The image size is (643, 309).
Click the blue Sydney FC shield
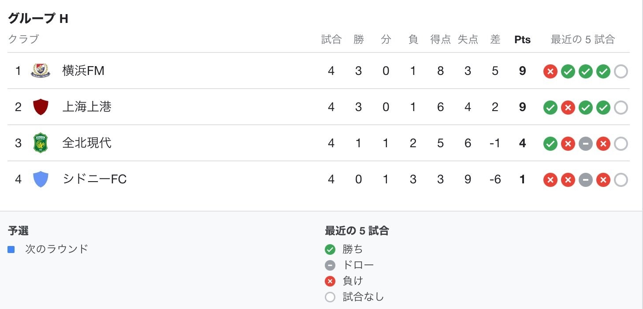pyautogui.click(x=41, y=179)
